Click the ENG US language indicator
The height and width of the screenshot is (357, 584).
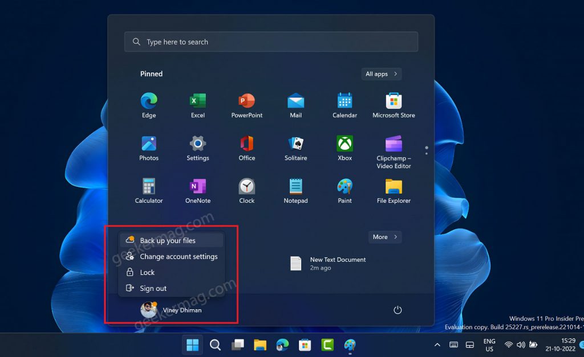click(x=489, y=345)
